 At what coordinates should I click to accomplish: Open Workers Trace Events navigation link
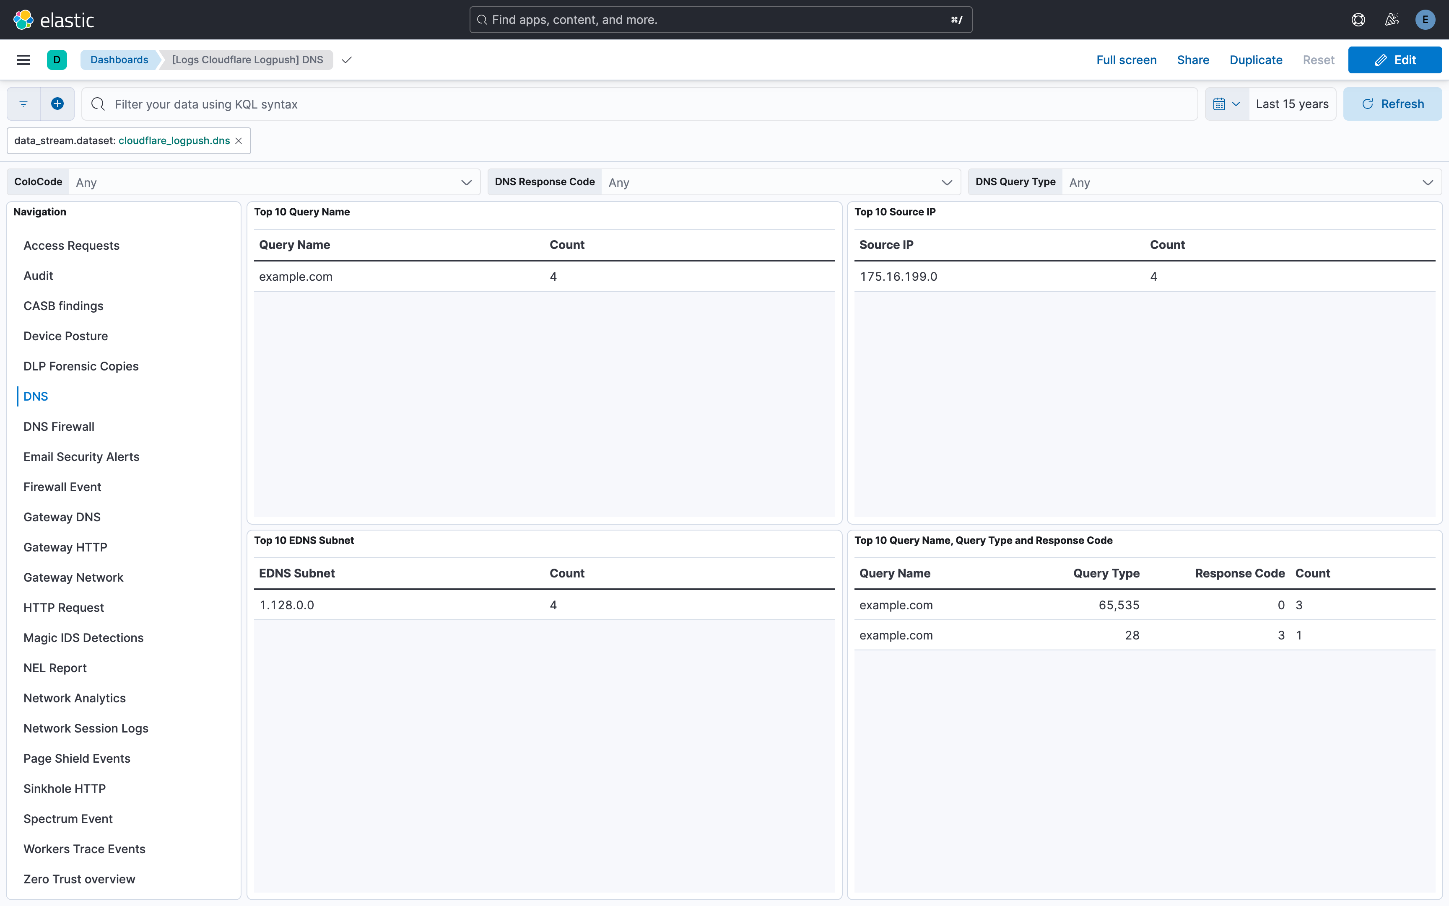(x=85, y=849)
